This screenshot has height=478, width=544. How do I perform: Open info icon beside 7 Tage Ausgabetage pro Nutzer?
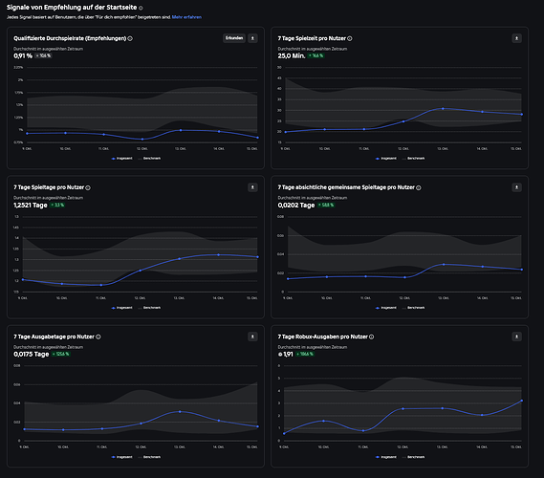pos(98,337)
